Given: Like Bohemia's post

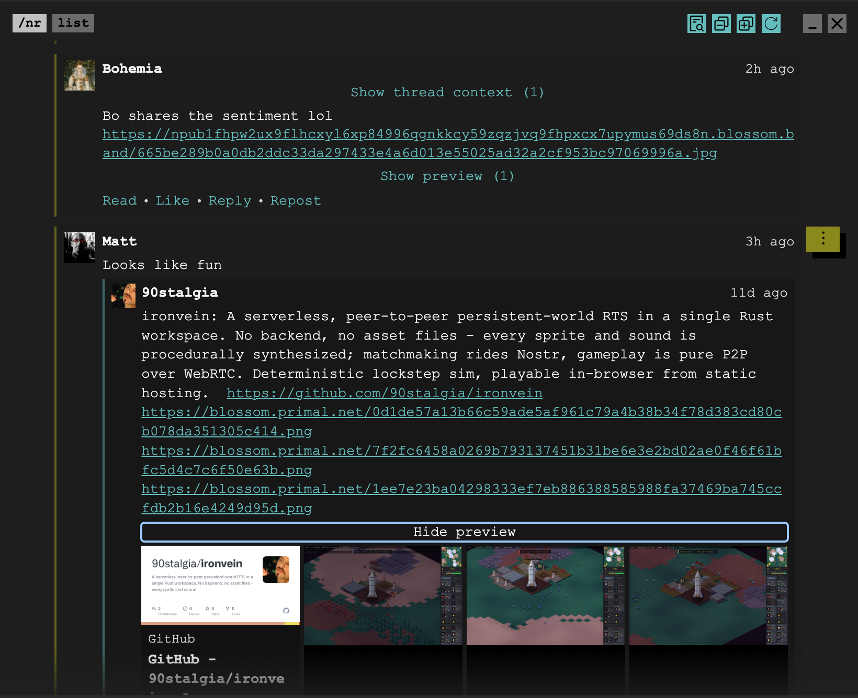Looking at the screenshot, I should [173, 201].
